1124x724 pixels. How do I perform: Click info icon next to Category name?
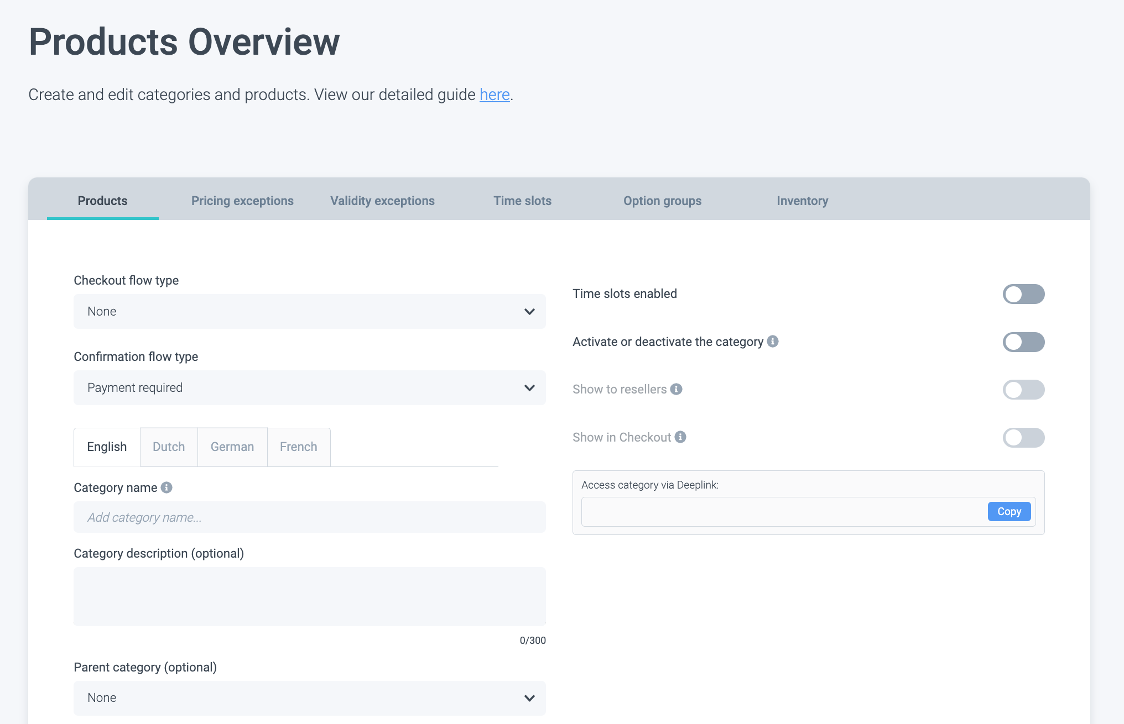(x=166, y=487)
